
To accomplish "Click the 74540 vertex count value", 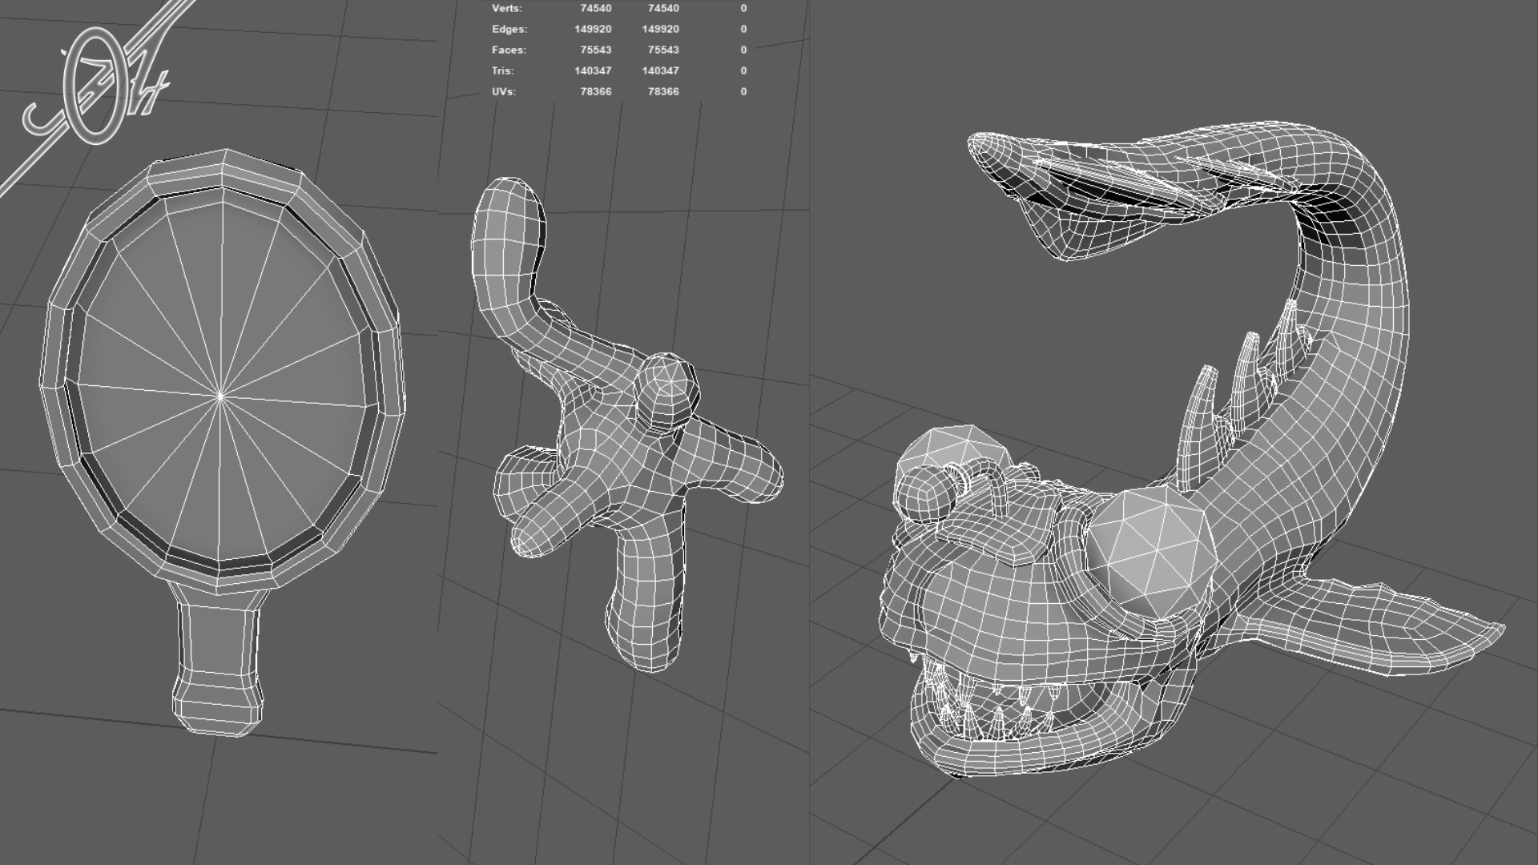I will (595, 8).
